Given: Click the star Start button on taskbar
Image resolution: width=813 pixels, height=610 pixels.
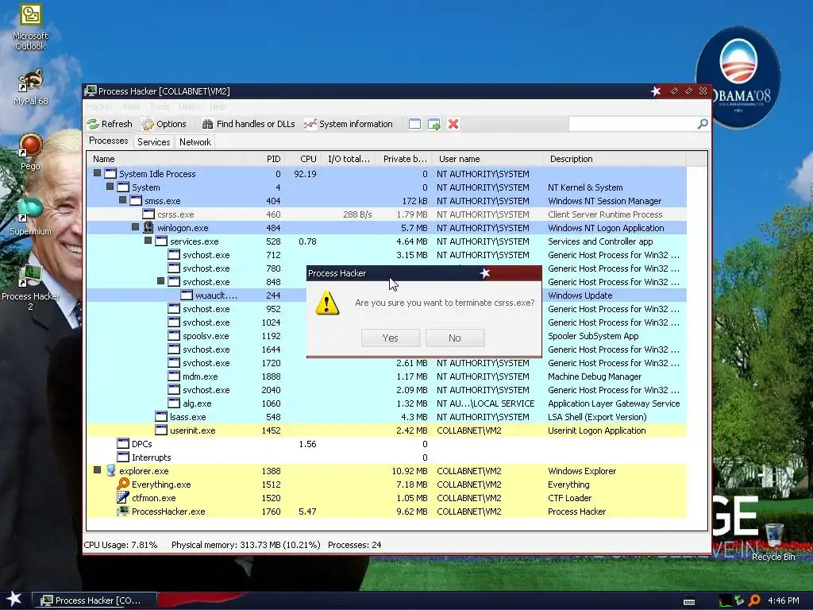Looking at the screenshot, I should point(14,600).
